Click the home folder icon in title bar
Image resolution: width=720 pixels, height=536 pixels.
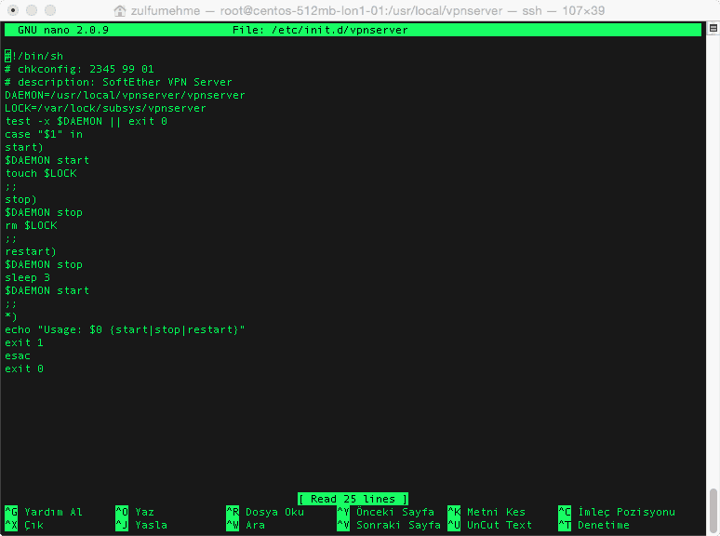click(120, 10)
